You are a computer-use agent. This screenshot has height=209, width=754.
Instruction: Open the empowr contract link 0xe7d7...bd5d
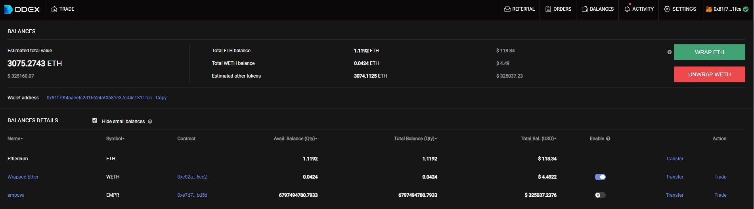point(192,195)
